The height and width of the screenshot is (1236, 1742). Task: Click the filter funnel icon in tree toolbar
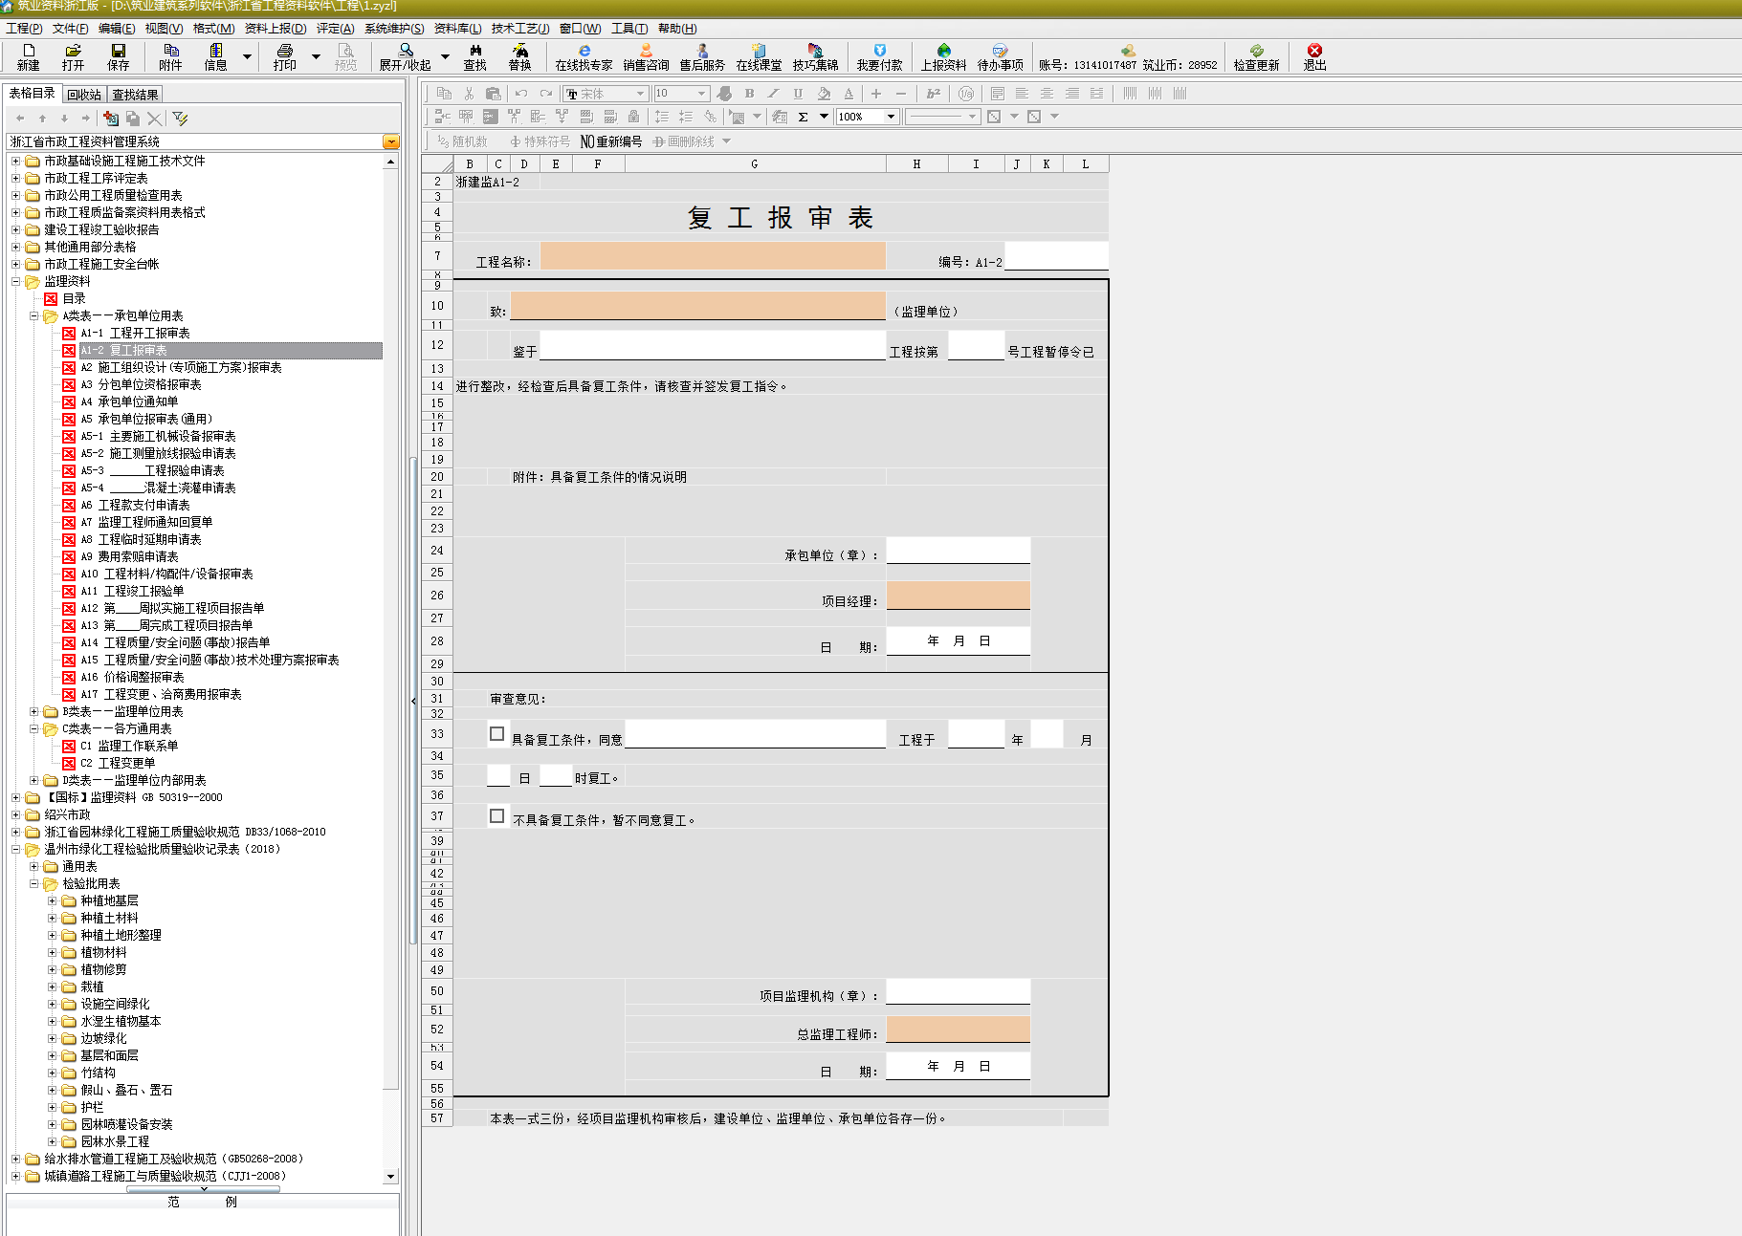pos(180,118)
